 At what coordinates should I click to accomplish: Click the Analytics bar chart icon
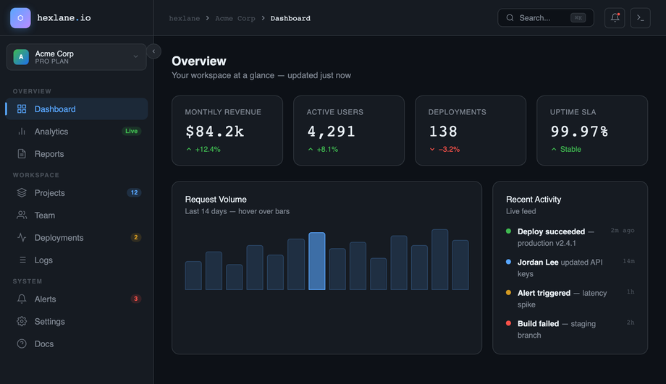22,132
